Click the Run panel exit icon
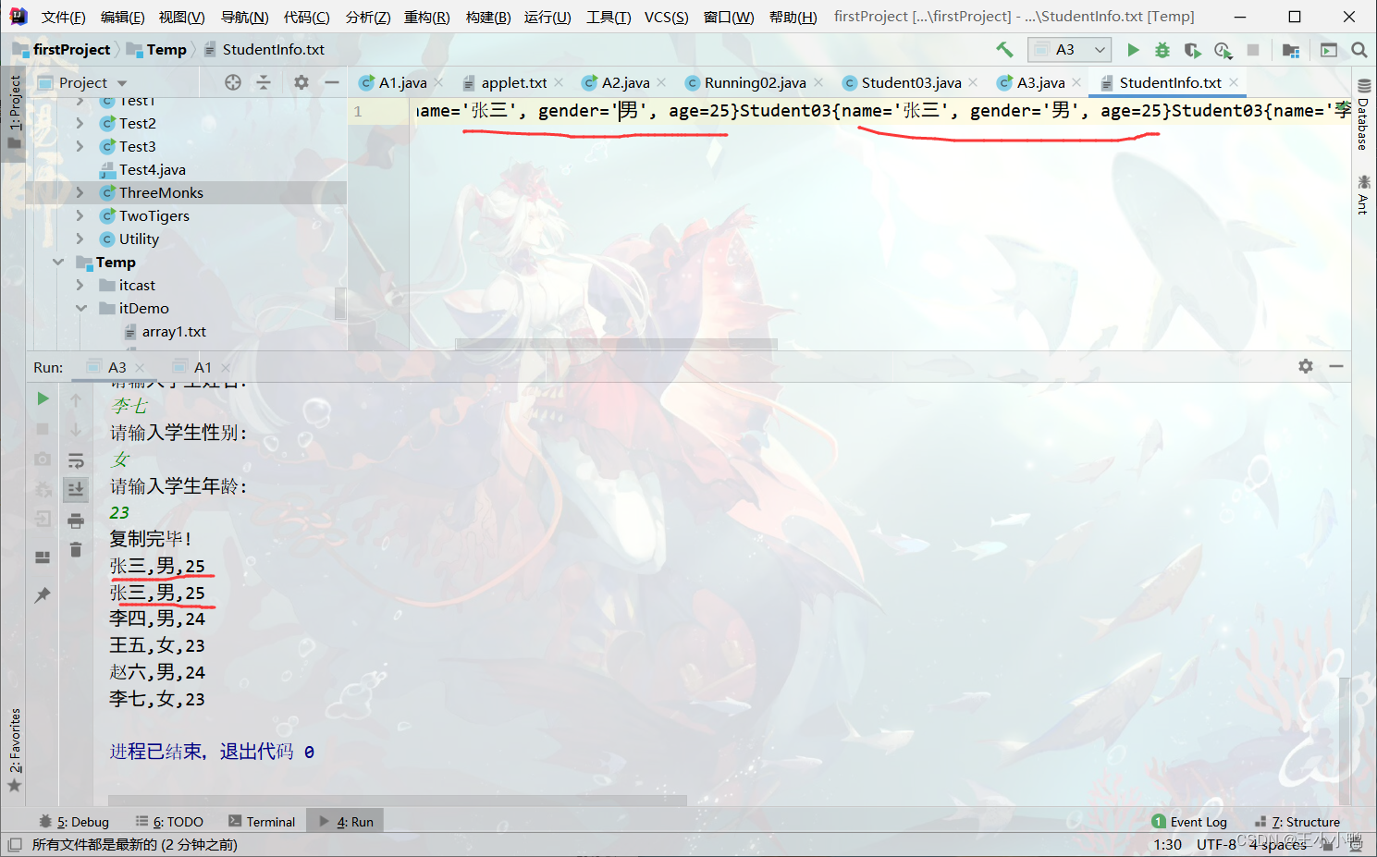Image resolution: width=1377 pixels, height=857 pixels. (43, 519)
